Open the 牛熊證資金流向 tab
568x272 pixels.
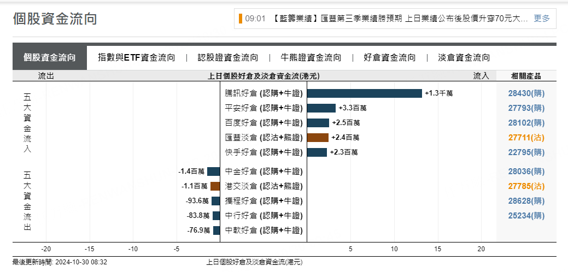(x=311, y=57)
